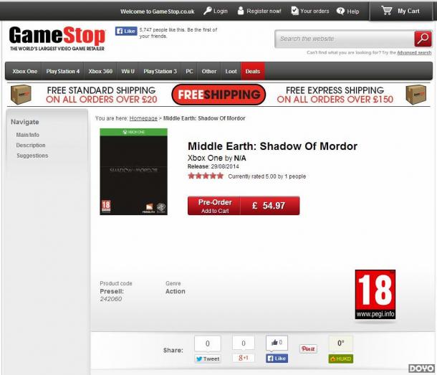Open Your orders checklist icon

pos(294,11)
